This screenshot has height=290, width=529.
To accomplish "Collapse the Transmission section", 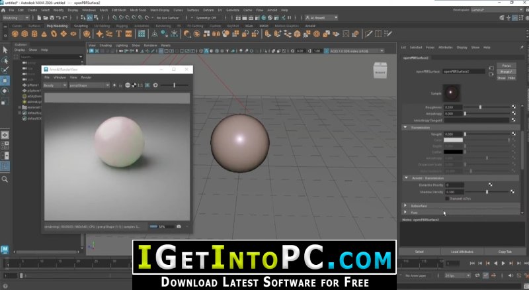I will pyautogui.click(x=405, y=127).
